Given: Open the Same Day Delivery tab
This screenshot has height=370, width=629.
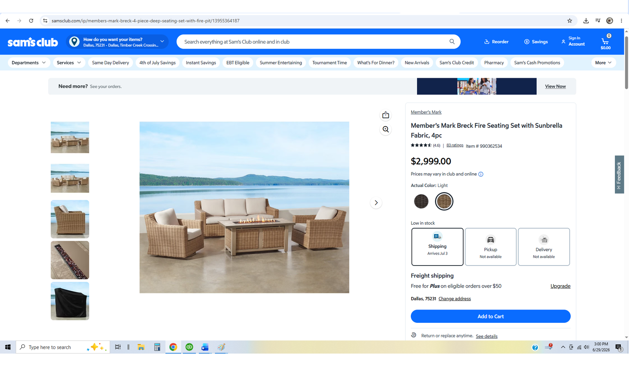Looking at the screenshot, I should [x=110, y=63].
